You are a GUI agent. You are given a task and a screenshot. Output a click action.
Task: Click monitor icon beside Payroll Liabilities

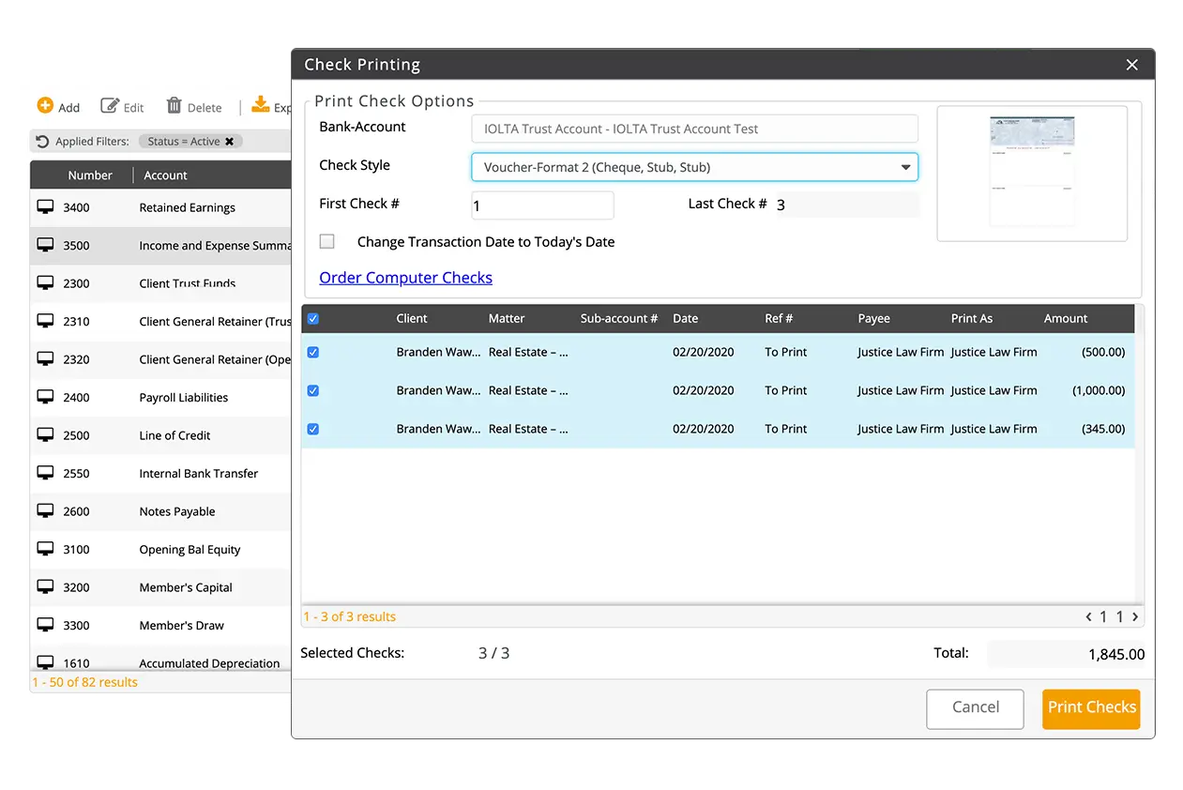(x=45, y=397)
